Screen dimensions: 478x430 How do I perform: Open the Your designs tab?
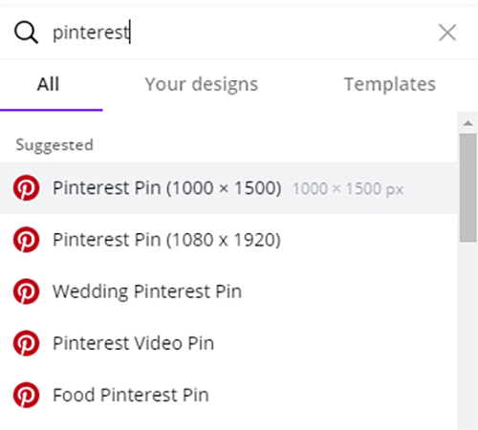(202, 84)
